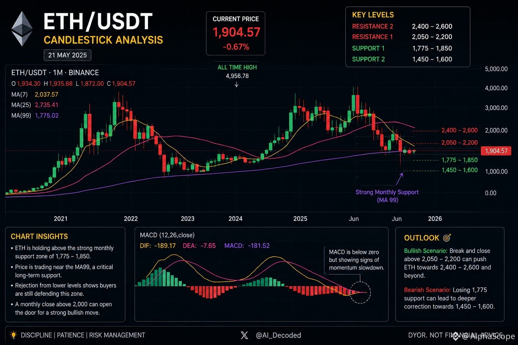The width and height of the screenshot is (518, 345).
Task: Select the 21 MAY 2025 date badge
Action: (x=67, y=55)
